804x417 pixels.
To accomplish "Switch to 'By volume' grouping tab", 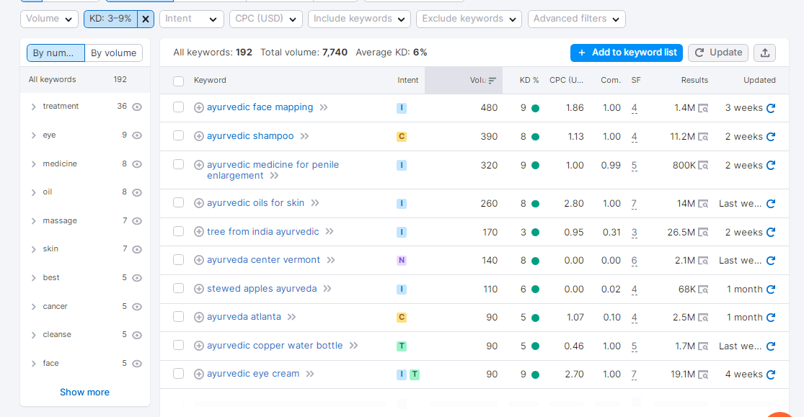I will [x=113, y=53].
